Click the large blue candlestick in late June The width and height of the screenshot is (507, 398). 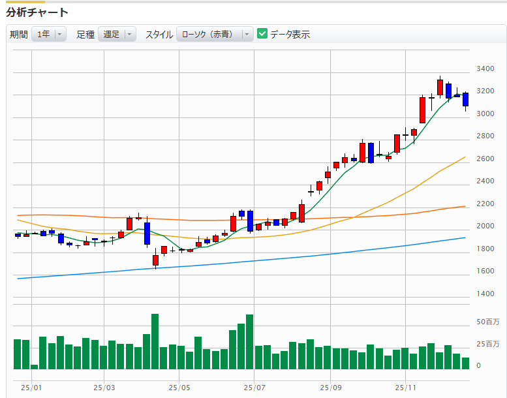point(250,221)
